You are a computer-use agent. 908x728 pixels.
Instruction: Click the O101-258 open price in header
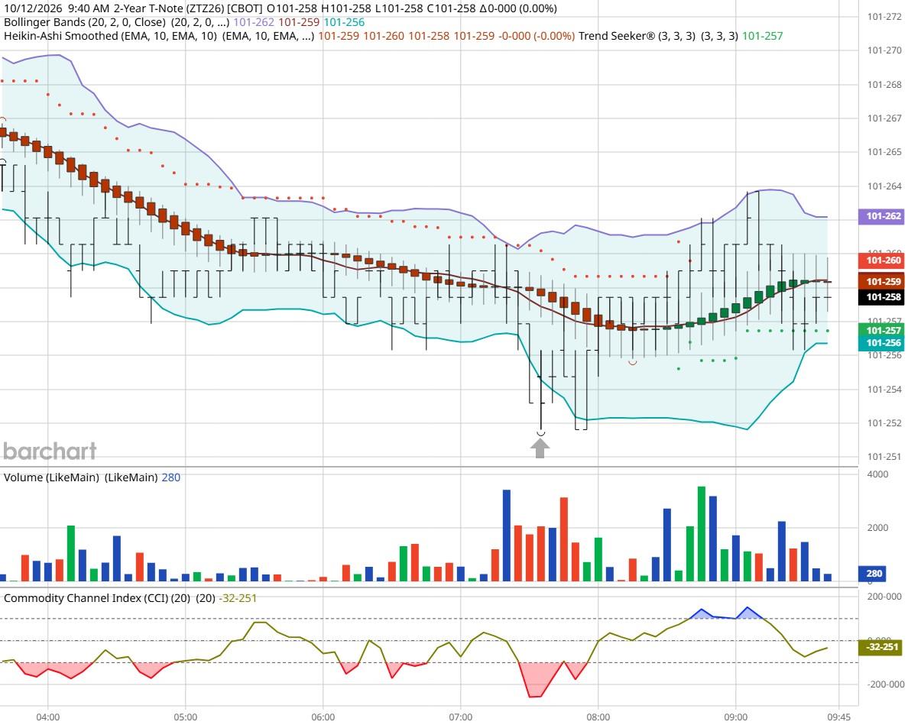tap(293, 8)
